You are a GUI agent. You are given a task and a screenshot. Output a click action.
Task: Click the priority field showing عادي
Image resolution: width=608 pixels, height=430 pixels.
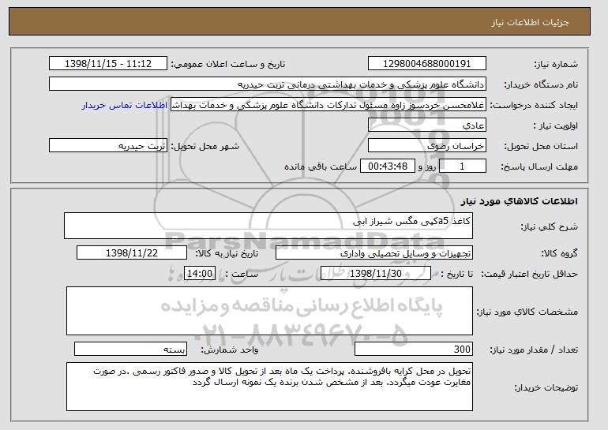click(427, 125)
